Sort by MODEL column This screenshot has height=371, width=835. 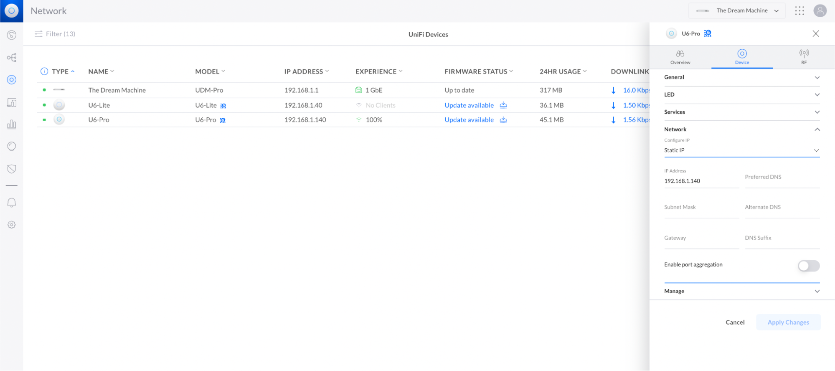(210, 71)
